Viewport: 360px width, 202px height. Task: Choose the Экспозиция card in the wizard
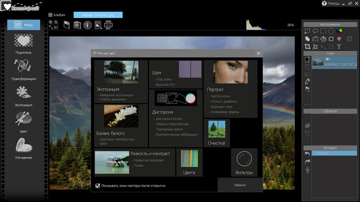click(x=121, y=81)
